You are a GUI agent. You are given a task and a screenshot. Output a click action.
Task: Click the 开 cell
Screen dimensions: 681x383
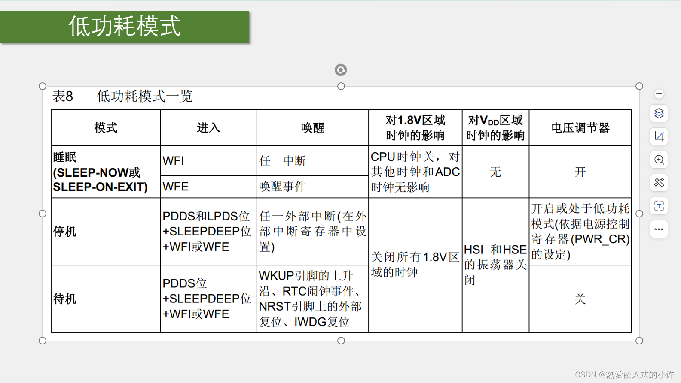click(580, 172)
